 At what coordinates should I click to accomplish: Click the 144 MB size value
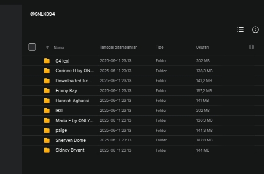coord(203,150)
